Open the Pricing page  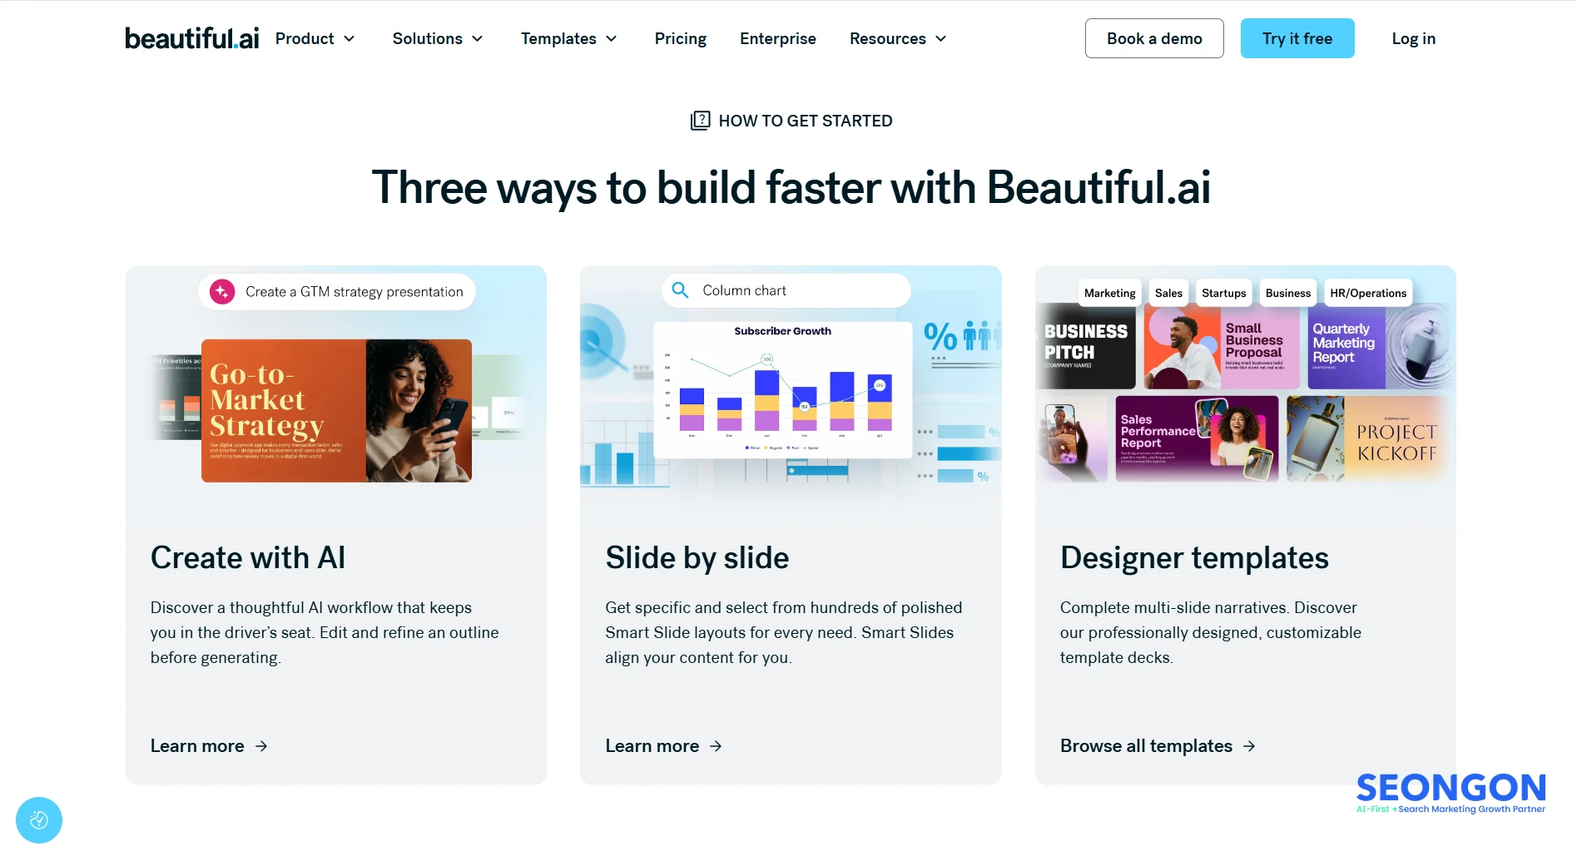[680, 38]
